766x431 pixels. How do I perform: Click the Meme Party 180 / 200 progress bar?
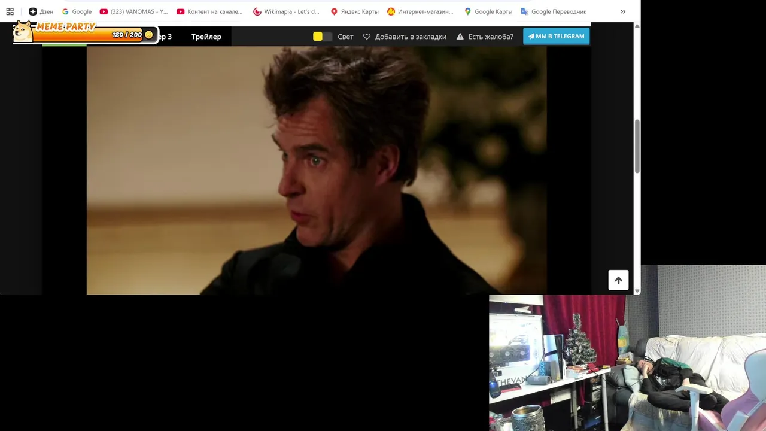coord(90,35)
